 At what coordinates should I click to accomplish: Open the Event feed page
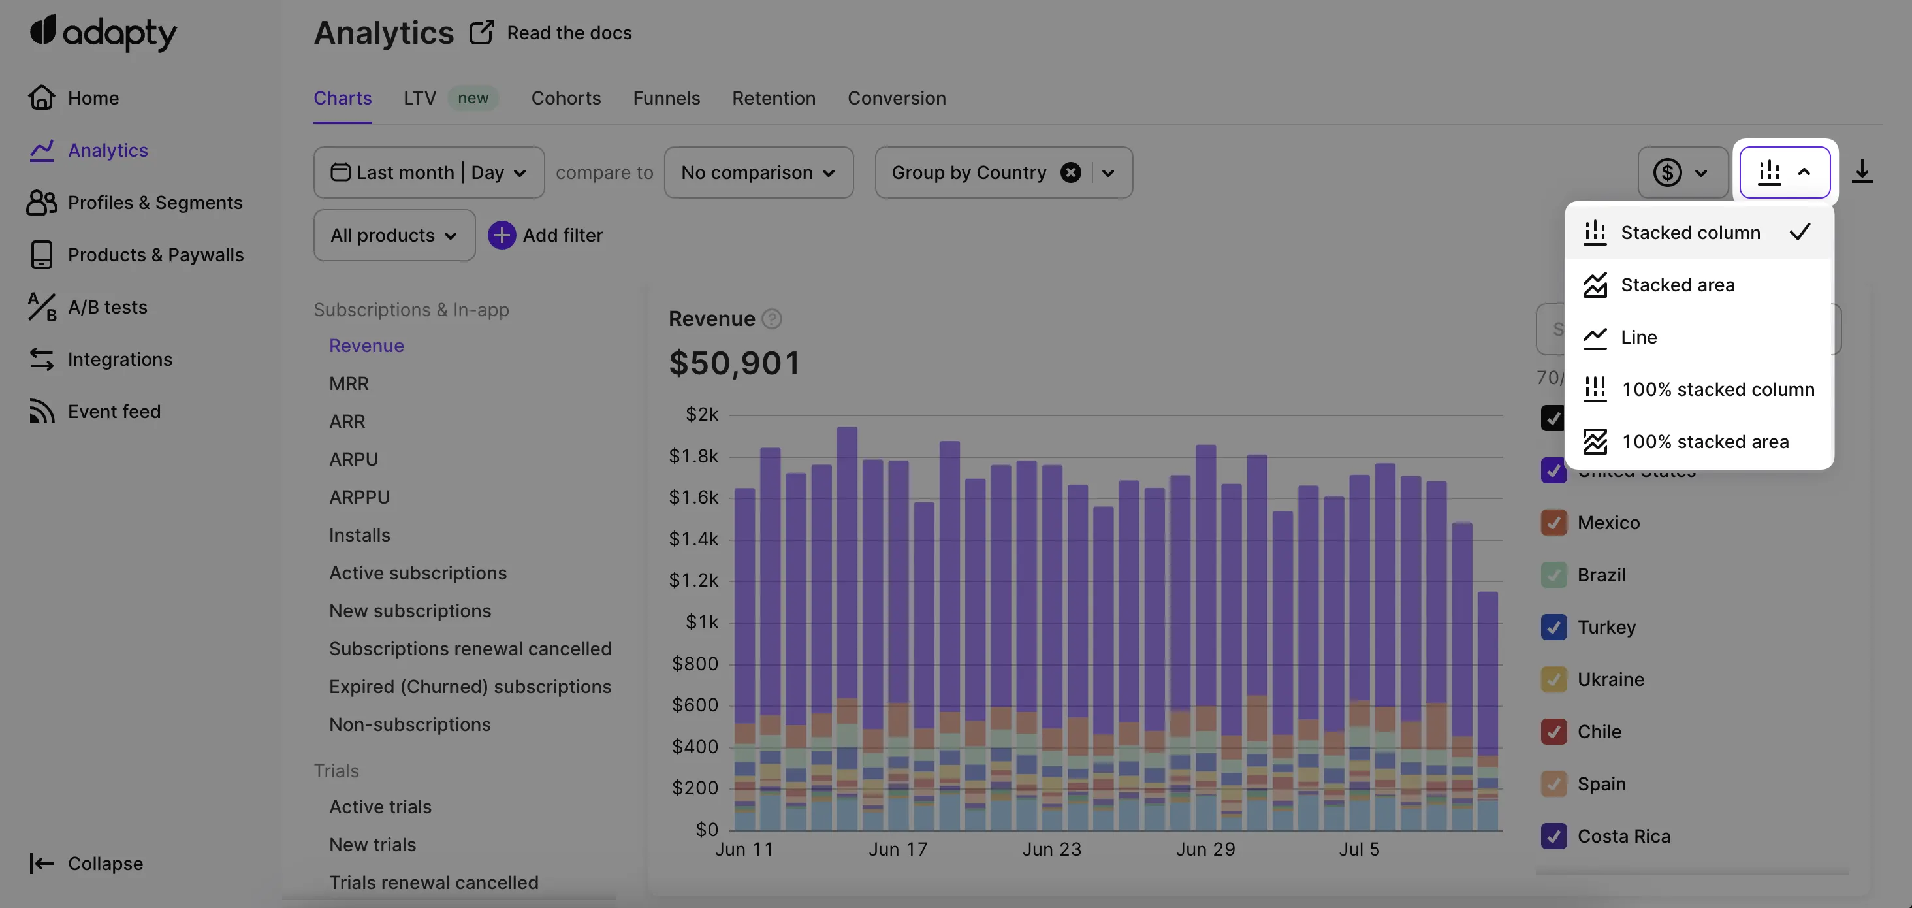pyautogui.click(x=114, y=412)
